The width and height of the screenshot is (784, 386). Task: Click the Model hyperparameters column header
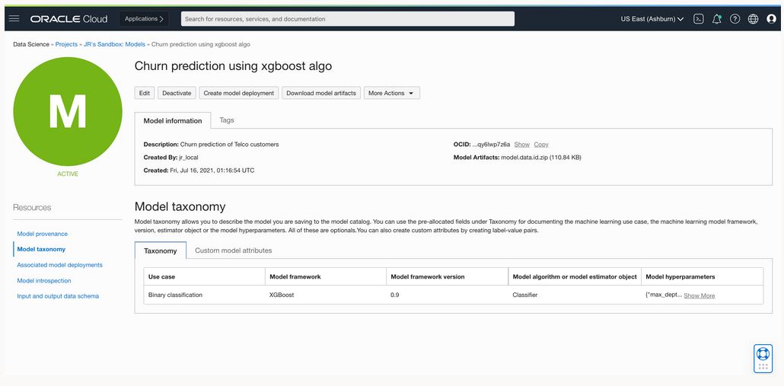tap(702, 276)
